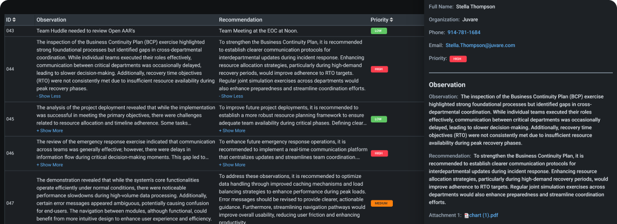Expand row 046 observation with Show More

[x=50, y=165]
